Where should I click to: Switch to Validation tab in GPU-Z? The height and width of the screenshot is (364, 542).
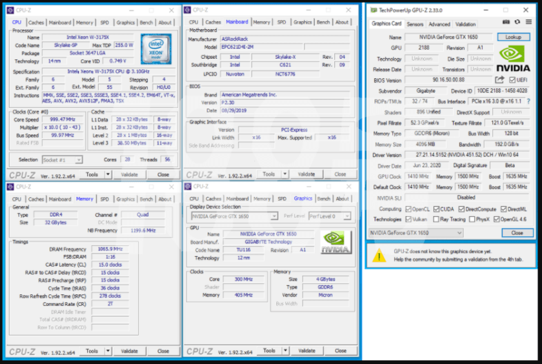coord(465,24)
